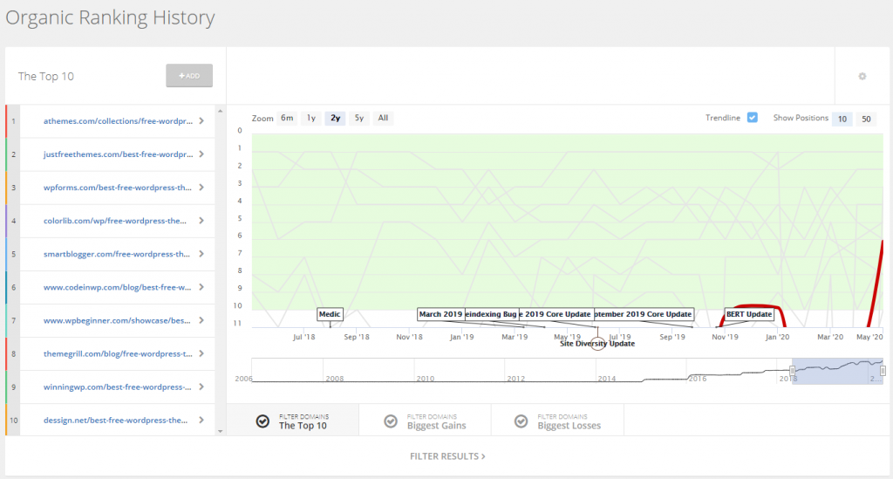Image resolution: width=893 pixels, height=479 pixels.
Task: Toggle the Trendline checkbox
Action: [x=753, y=118]
